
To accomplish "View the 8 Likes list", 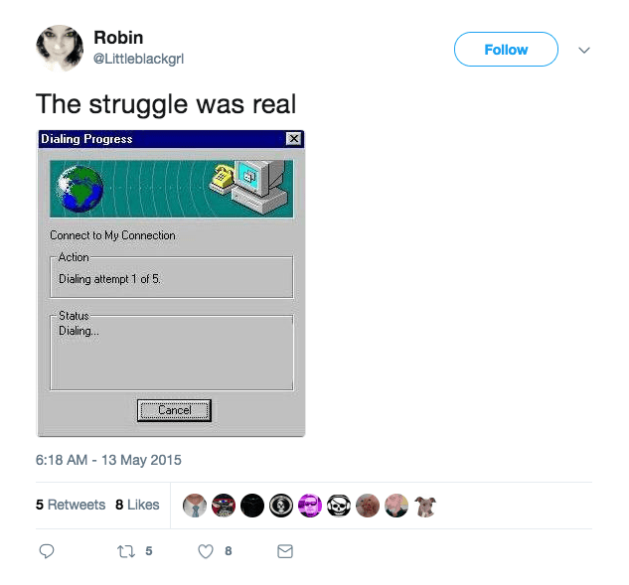I will [137, 505].
